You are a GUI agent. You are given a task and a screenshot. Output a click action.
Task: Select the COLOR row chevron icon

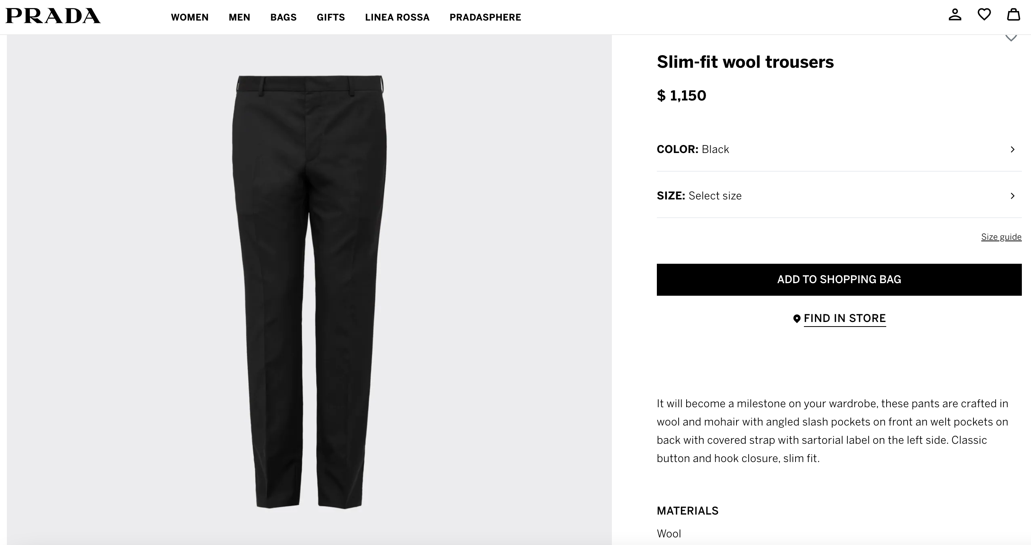[1013, 149]
